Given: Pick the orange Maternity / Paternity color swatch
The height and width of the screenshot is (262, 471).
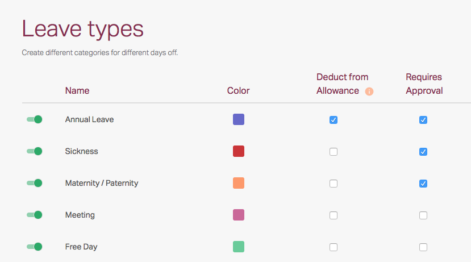Looking at the screenshot, I should pos(239,183).
